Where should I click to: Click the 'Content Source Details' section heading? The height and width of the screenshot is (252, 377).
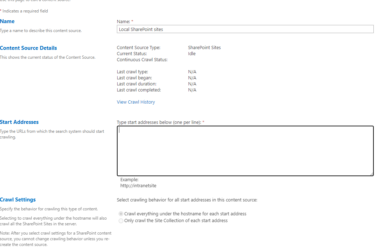[29, 48]
